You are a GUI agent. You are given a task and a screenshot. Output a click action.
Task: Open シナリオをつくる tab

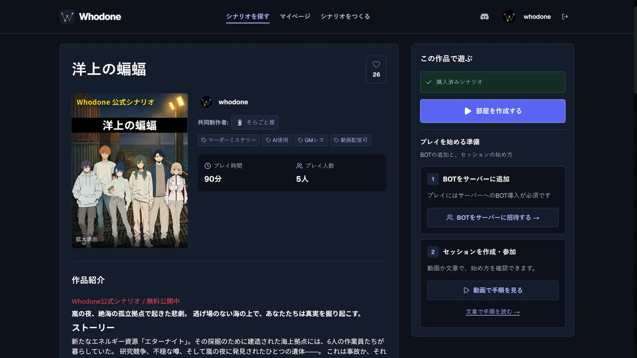(x=345, y=17)
